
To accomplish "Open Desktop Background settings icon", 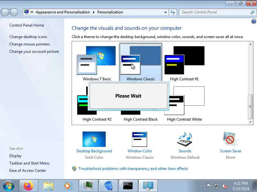I will click(x=94, y=139).
